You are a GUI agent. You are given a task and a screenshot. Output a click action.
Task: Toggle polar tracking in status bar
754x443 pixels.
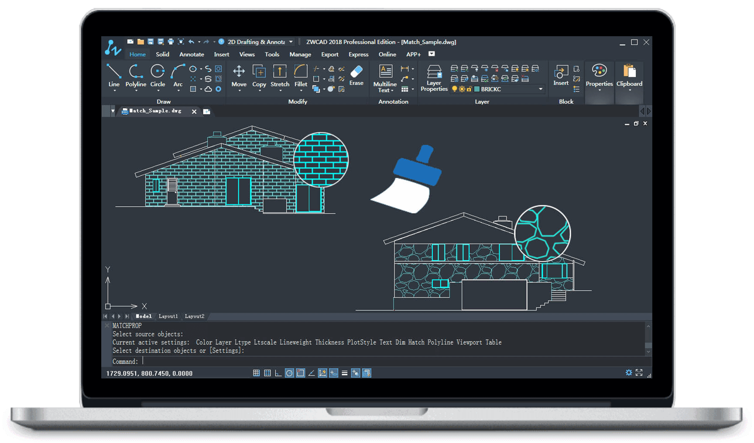[289, 373]
